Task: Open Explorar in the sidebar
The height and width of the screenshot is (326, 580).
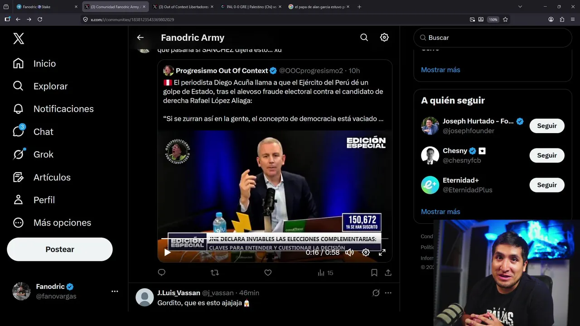Action: click(40, 86)
